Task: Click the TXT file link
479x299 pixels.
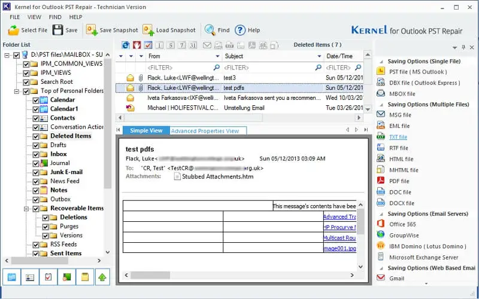Action: tap(398, 137)
